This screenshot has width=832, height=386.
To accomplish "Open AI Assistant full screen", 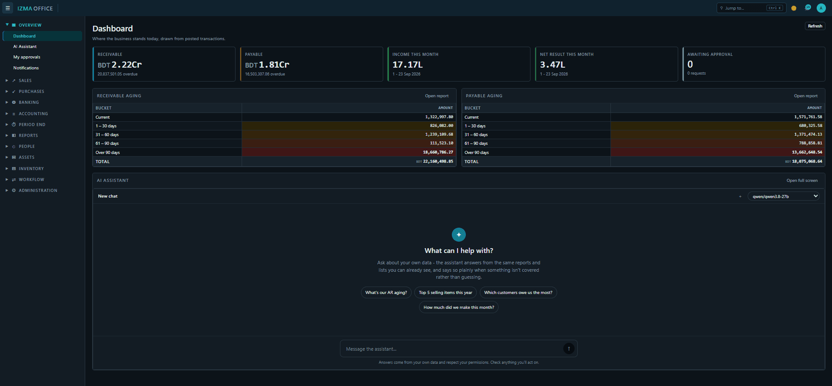I will [802, 181].
